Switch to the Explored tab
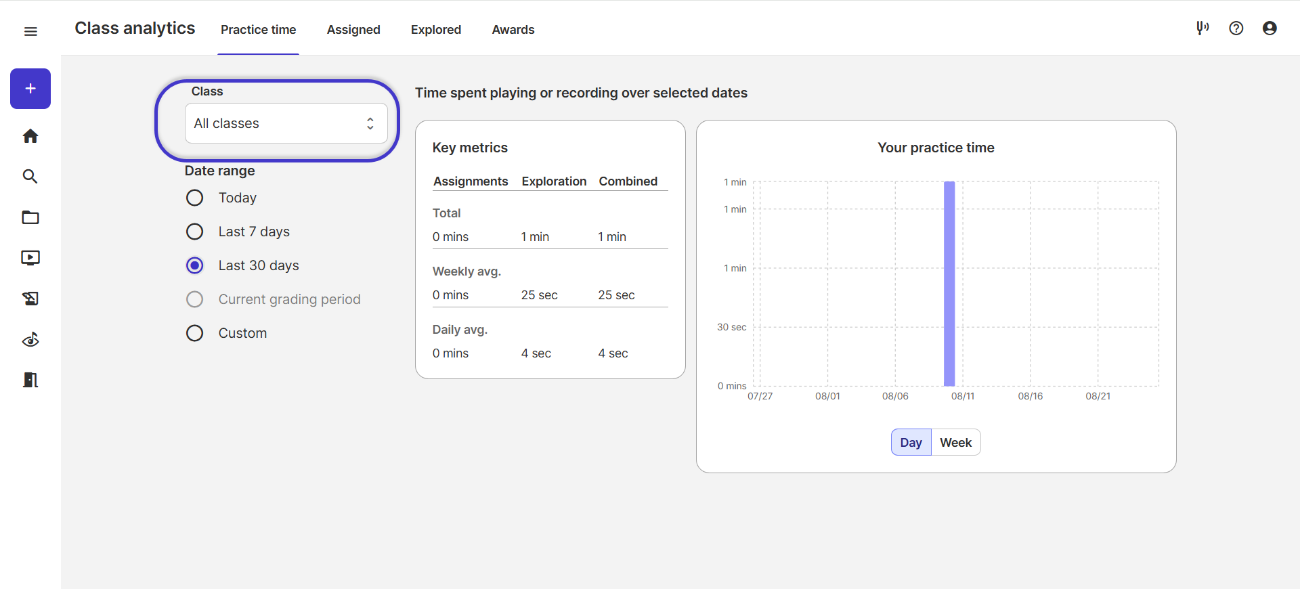This screenshot has height=589, width=1300. click(436, 30)
